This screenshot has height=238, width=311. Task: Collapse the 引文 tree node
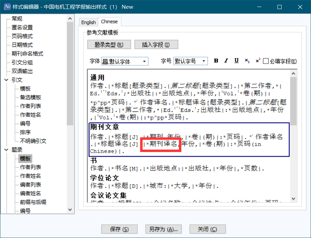[6, 80]
